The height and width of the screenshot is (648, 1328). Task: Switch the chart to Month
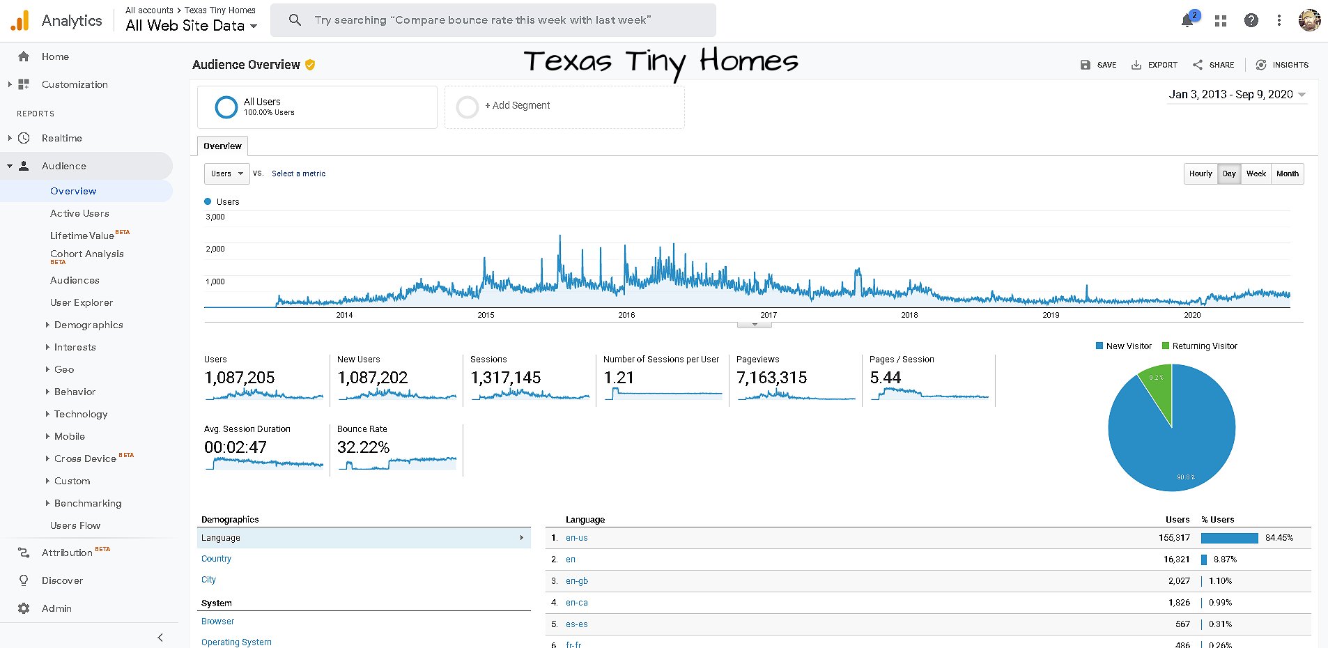(x=1287, y=173)
